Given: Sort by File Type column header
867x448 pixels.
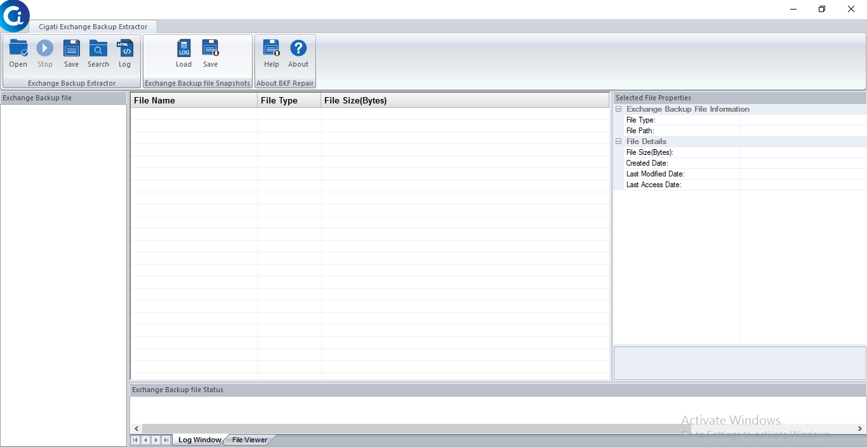Looking at the screenshot, I should [289, 100].
